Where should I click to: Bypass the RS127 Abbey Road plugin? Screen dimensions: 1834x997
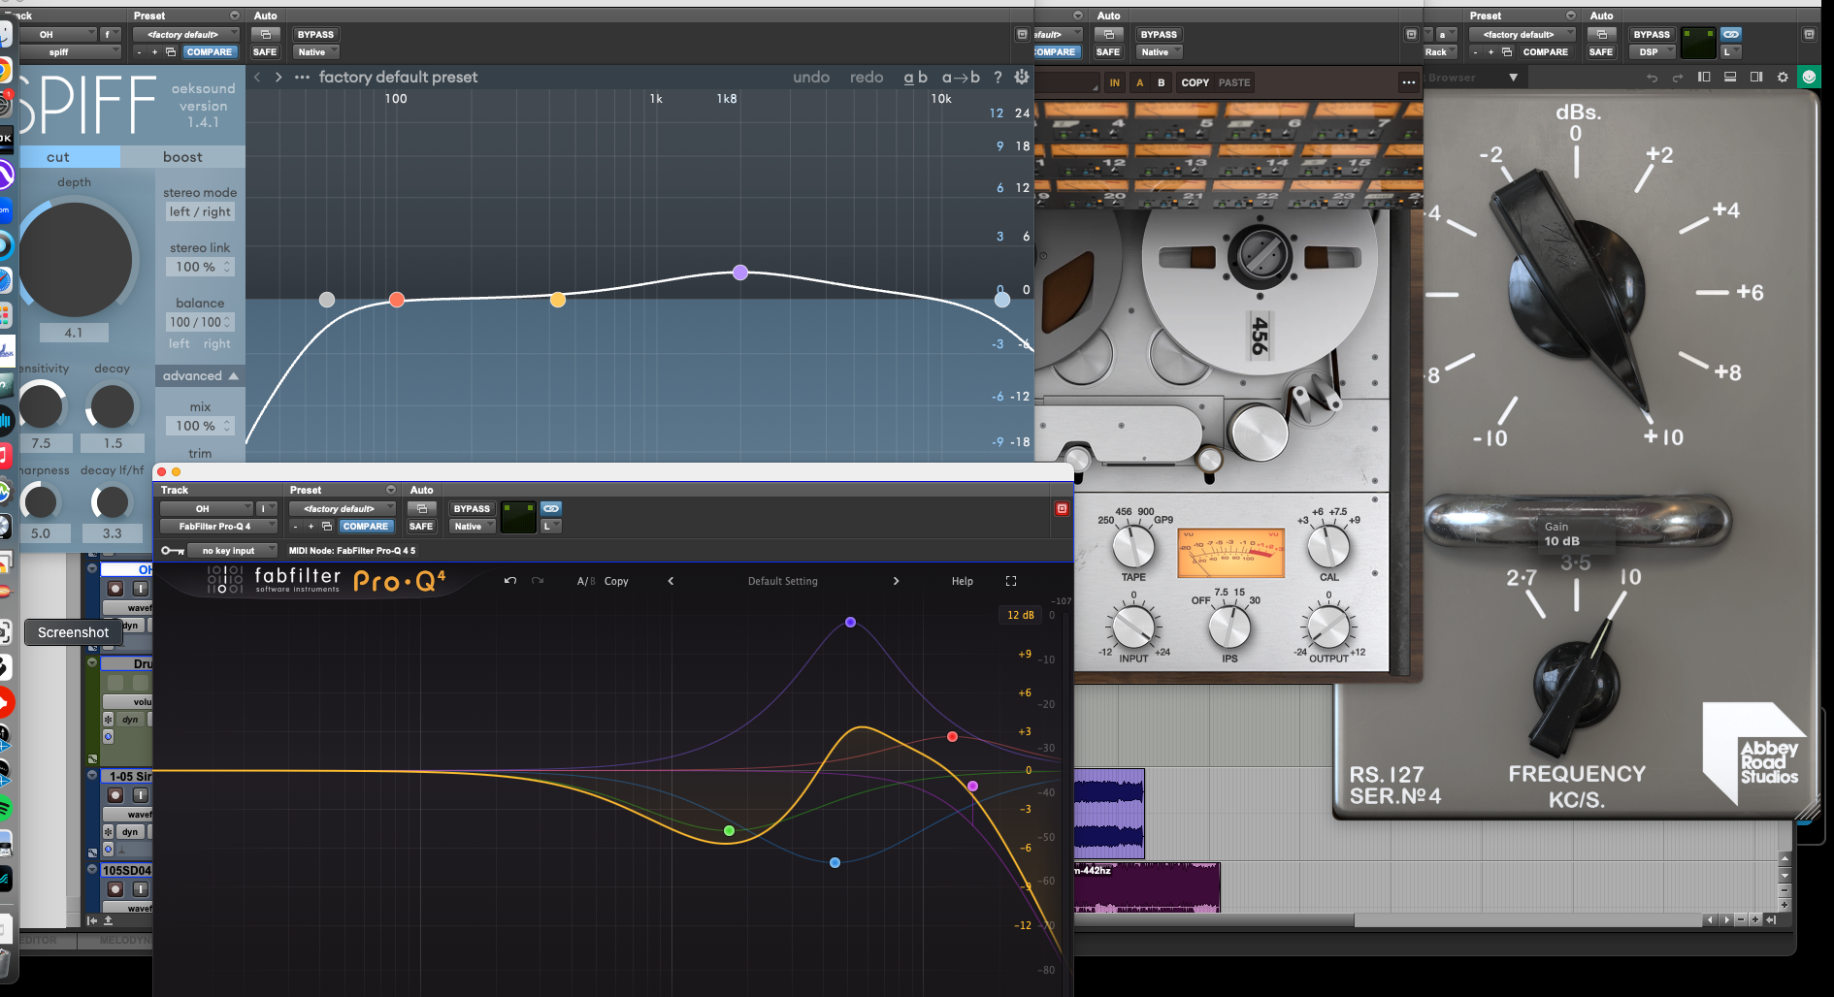1652,34
